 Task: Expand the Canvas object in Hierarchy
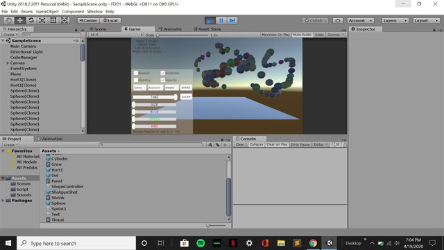[x=8, y=63]
